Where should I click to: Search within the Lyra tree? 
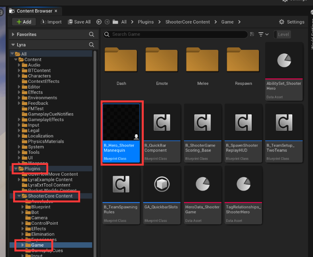[x=92, y=45]
